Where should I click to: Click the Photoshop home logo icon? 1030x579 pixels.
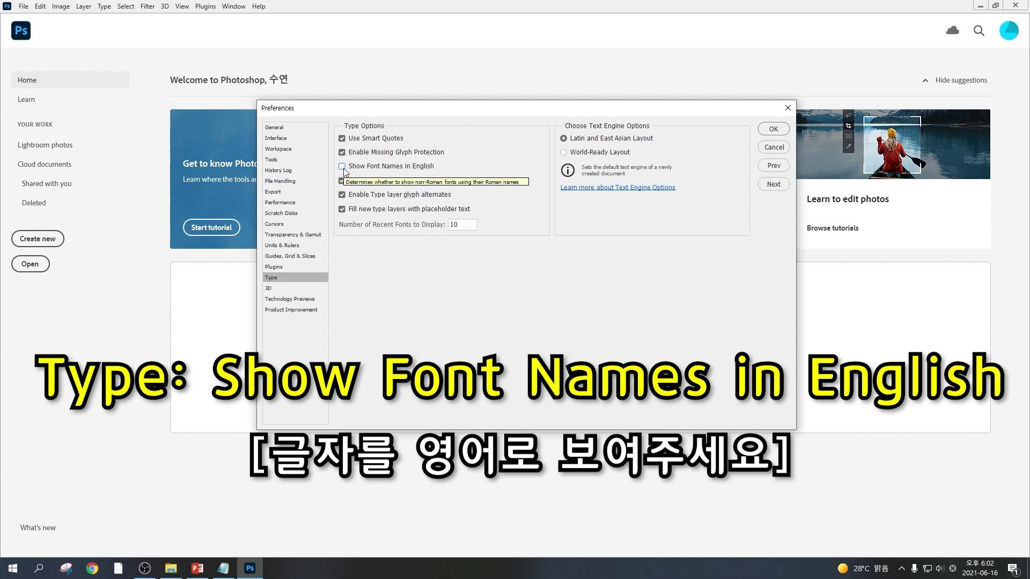[x=21, y=31]
